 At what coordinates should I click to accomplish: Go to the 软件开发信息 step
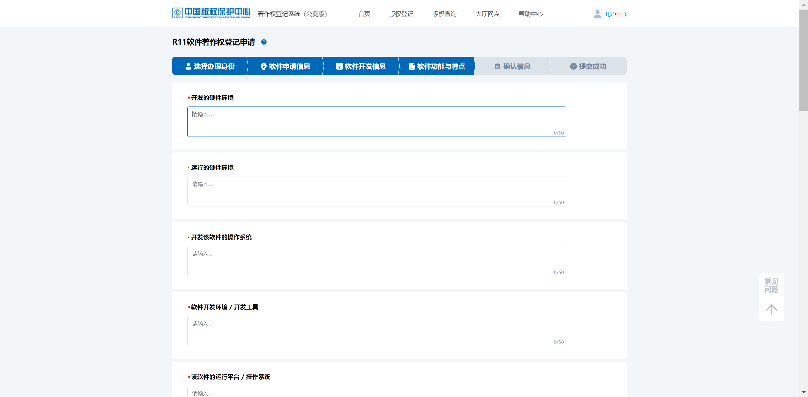(361, 66)
